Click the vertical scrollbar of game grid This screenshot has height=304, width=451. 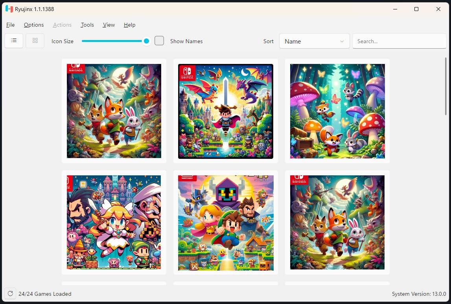[445, 86]
